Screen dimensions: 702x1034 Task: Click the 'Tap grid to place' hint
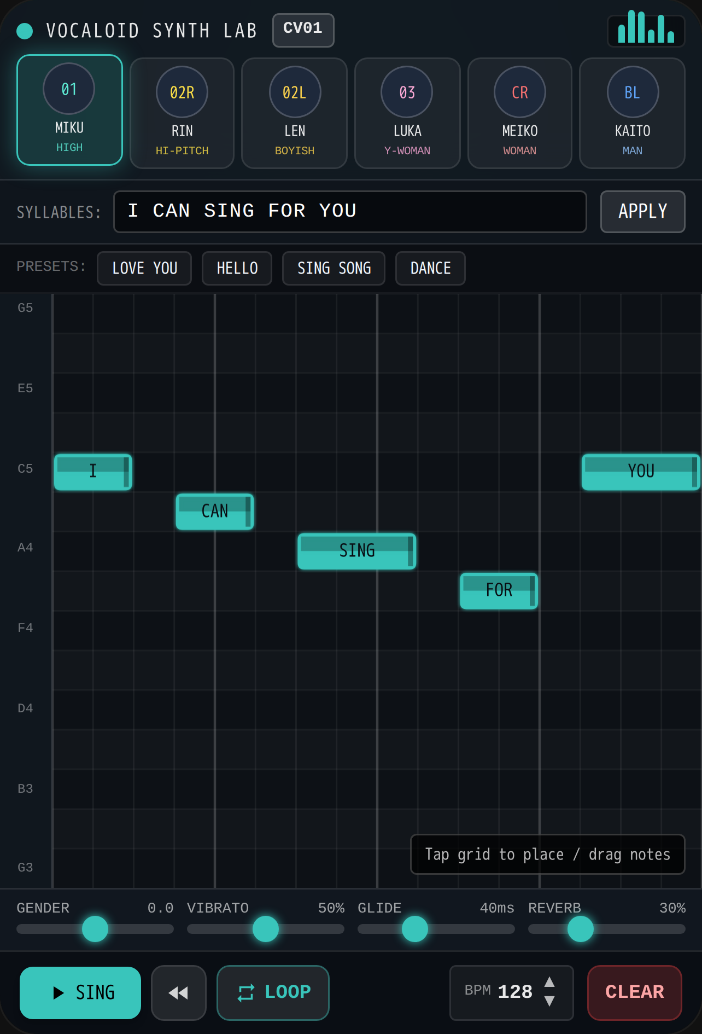548,855
